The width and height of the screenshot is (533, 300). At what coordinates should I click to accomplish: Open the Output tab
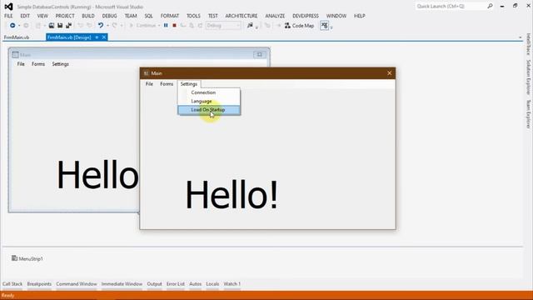point(154,284)
